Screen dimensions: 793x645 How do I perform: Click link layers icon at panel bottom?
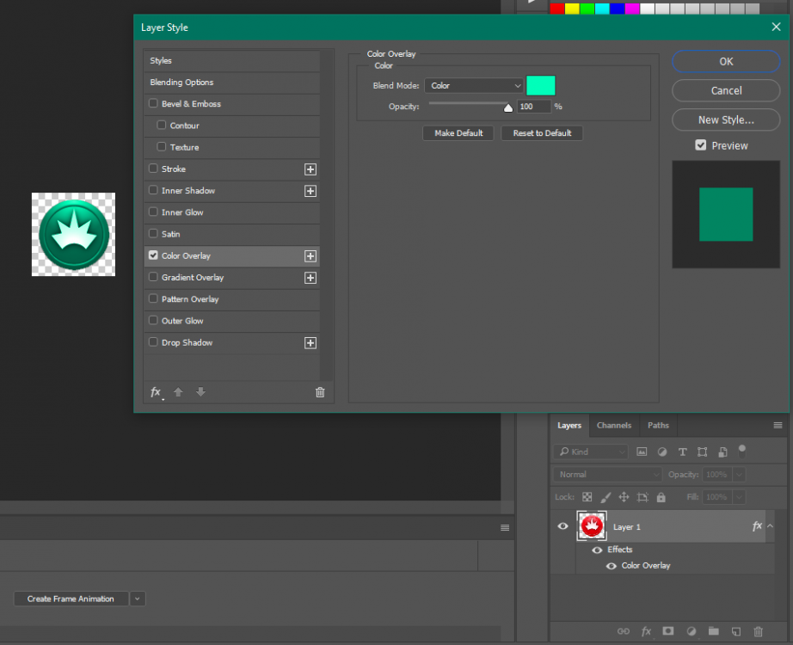(624, 631)
